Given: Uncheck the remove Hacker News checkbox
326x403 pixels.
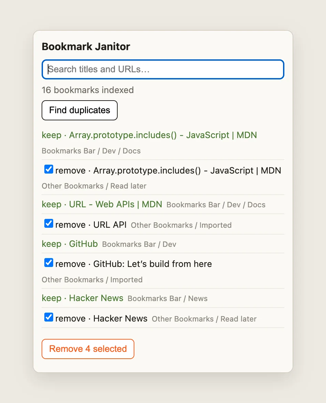Looking at the screenshot, I should point(48,317).
